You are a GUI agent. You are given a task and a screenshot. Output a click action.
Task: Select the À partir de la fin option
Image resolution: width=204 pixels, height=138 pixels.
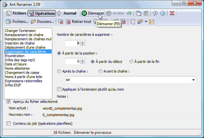[131, 62]
